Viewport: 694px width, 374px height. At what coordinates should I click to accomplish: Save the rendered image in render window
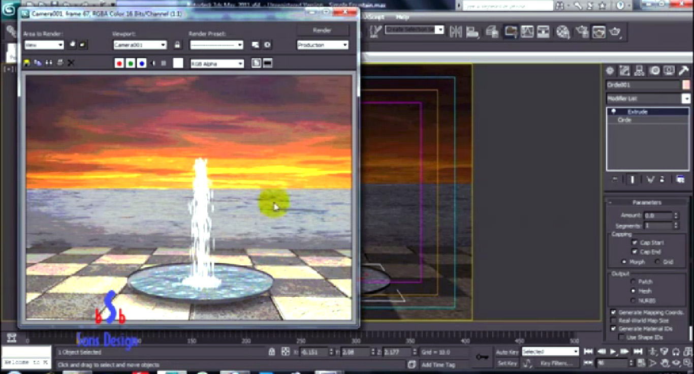click(x=27, y=63)
